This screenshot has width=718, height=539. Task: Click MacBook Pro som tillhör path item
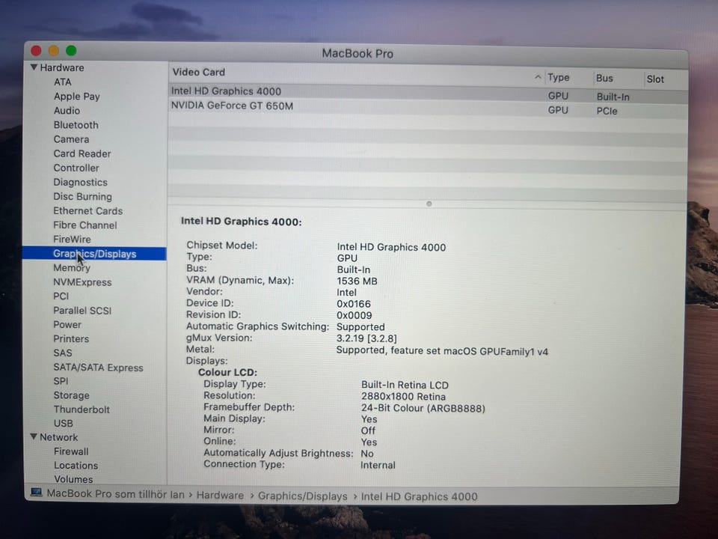tap(115, 493)
